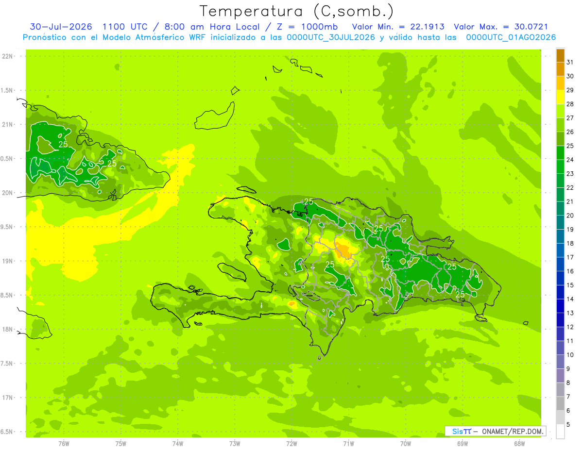
Task: Click the 76W longitude axis label
Action: click(x=64, y=444)
